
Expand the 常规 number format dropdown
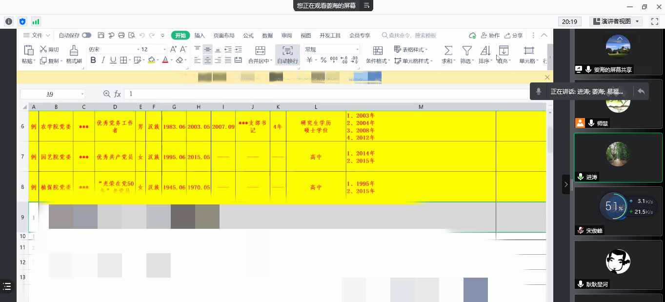pos(357,49)
